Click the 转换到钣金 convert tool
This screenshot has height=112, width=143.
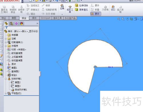tap(13, 9)
